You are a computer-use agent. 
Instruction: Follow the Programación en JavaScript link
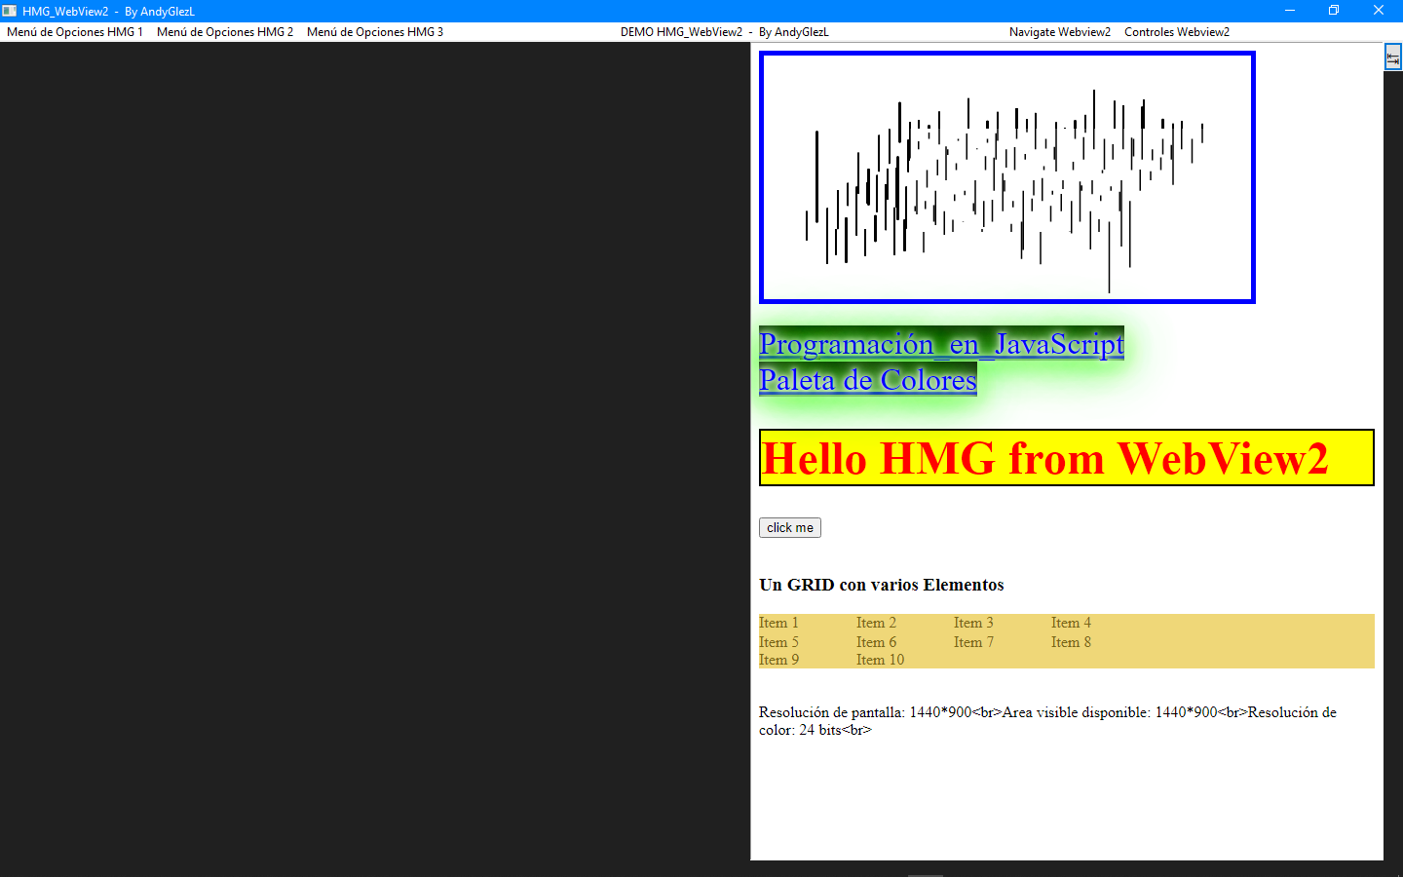coord(941,344)
